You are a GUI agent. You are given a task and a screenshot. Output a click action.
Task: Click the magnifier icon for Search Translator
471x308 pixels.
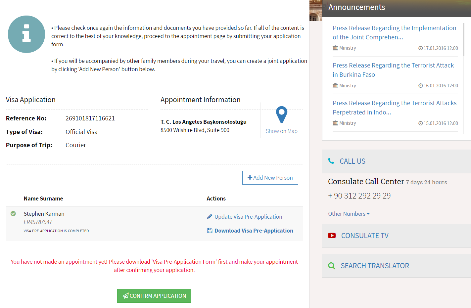coord(332,266)
